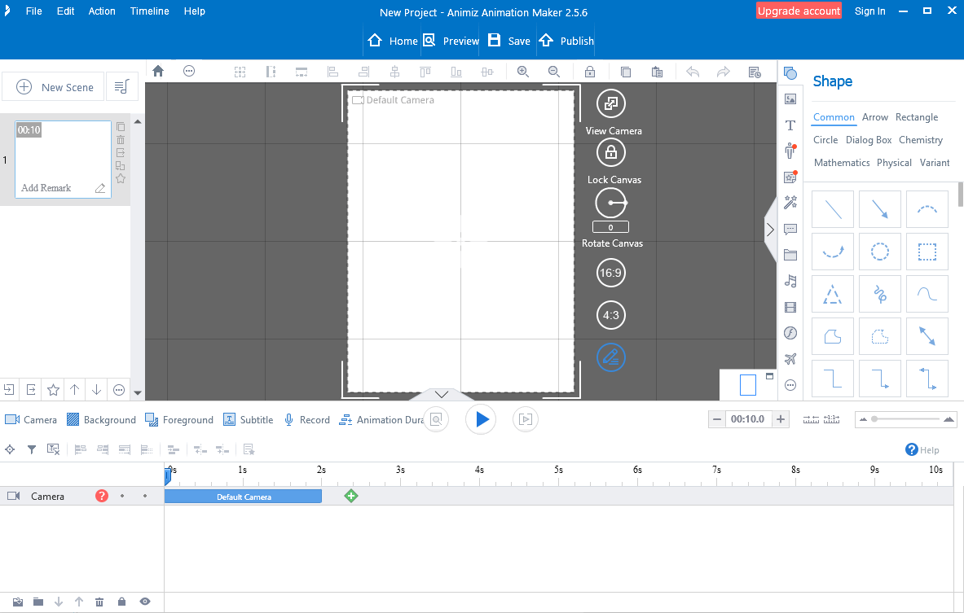
Task: Select the dashed circle shape
Action: click(x=880, y=252)
